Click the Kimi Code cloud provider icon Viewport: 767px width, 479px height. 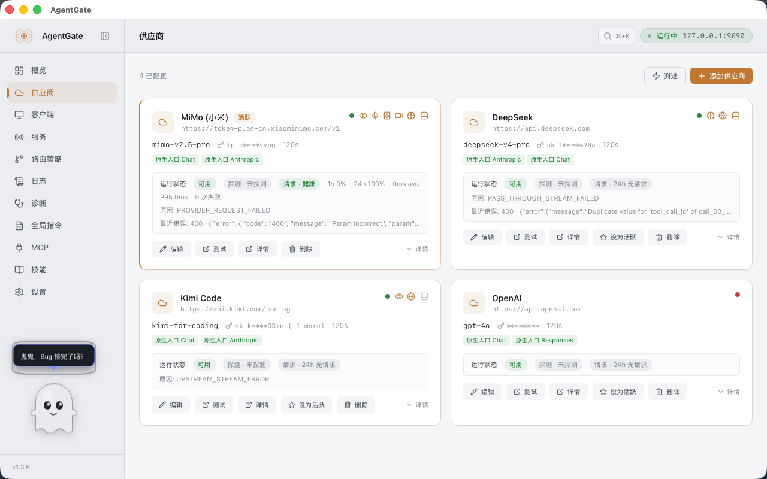(x=162, y=303)
